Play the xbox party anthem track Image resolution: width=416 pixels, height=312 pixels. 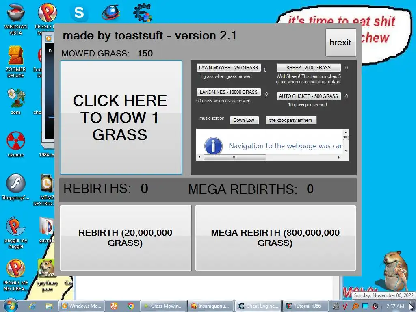click(x=291, y=120)
